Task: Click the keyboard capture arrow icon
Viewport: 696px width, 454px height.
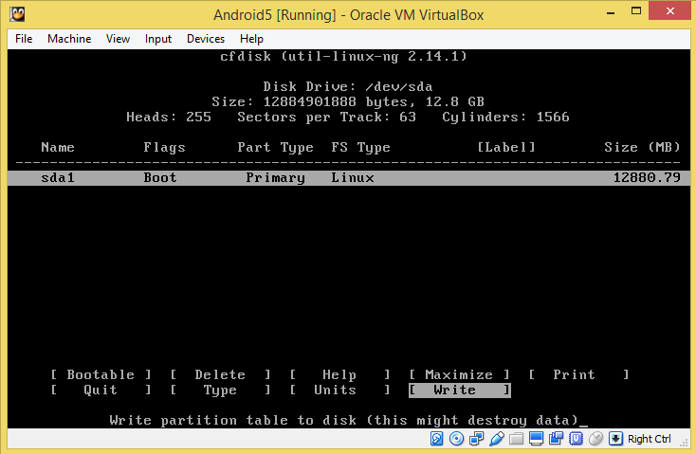Action: [x=615, y=439]
